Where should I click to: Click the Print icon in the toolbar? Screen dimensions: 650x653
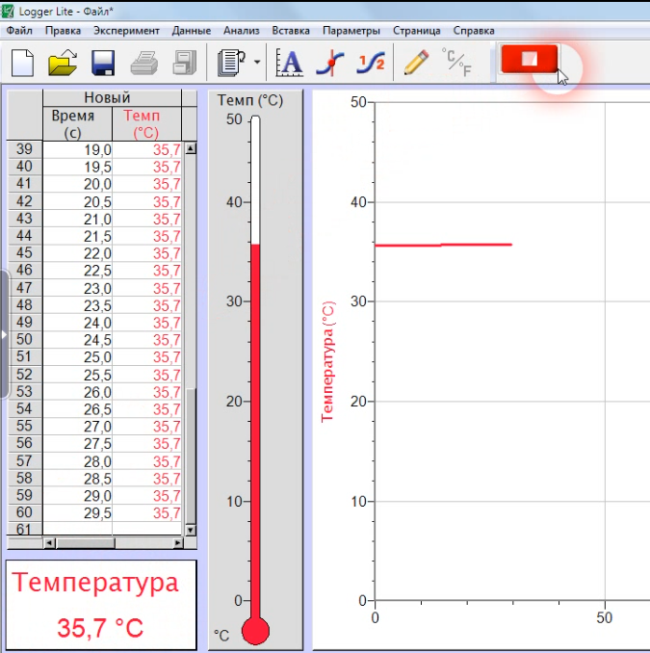tap(143, 64)
